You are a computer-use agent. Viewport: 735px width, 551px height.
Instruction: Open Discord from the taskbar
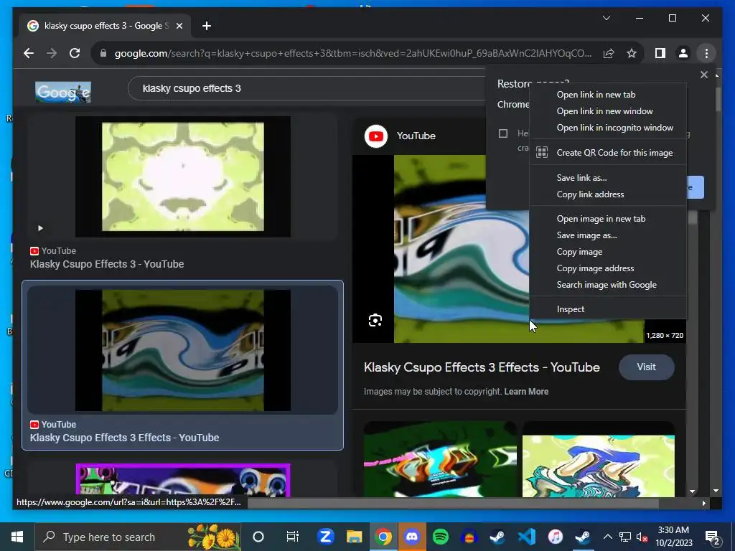coord(411,537)
